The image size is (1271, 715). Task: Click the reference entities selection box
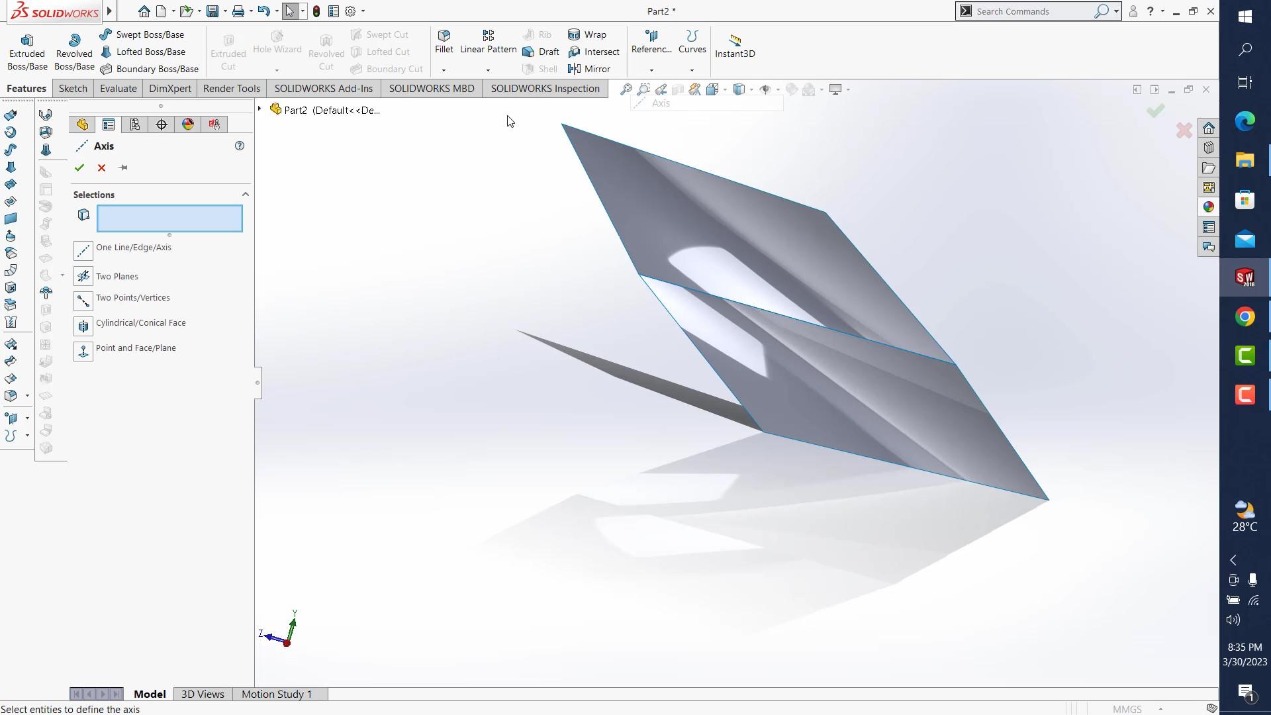169,218
